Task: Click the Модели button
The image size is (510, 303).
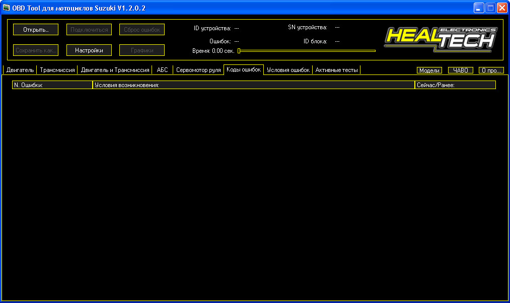Action: (429, 70)
